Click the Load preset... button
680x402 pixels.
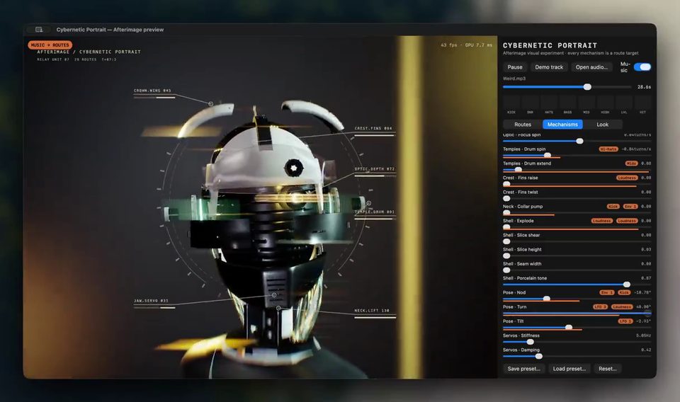[x=569, y=369]
